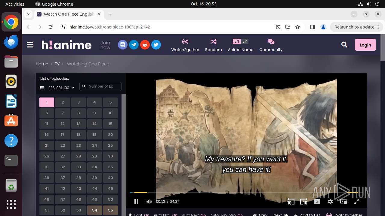Focus the Number of Ep search field
Image resolution: width=385 pixels, height=216 pixels.
100,86
